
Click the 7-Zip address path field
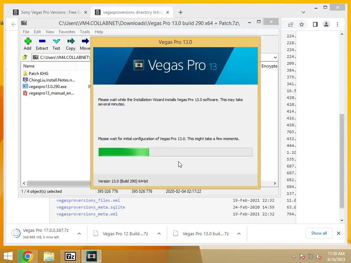[x=62, y=58]
